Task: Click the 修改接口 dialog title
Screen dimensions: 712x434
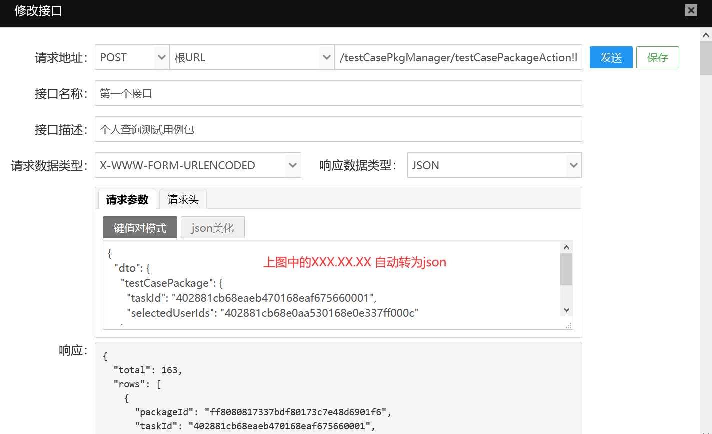Action: pyautogui.click(x=38, y=11)
